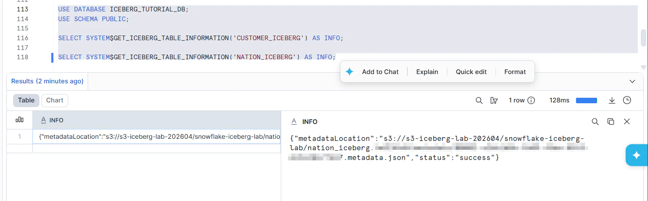648x201 pixels.
Task: Switch to the Chart view
Action: [x=55, y=100]
